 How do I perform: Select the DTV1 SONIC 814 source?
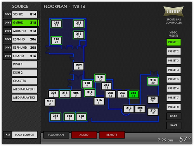(x=21, y=14)
